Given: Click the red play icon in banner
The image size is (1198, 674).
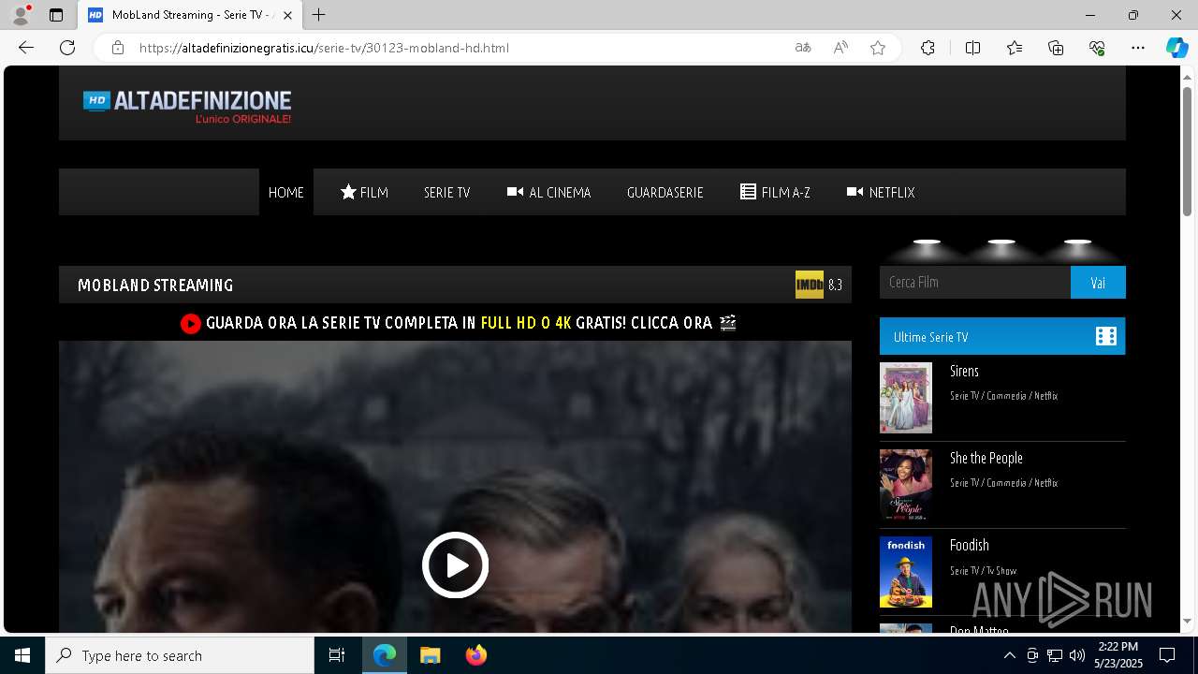Looking at the screenshot, I should point(191,323).
